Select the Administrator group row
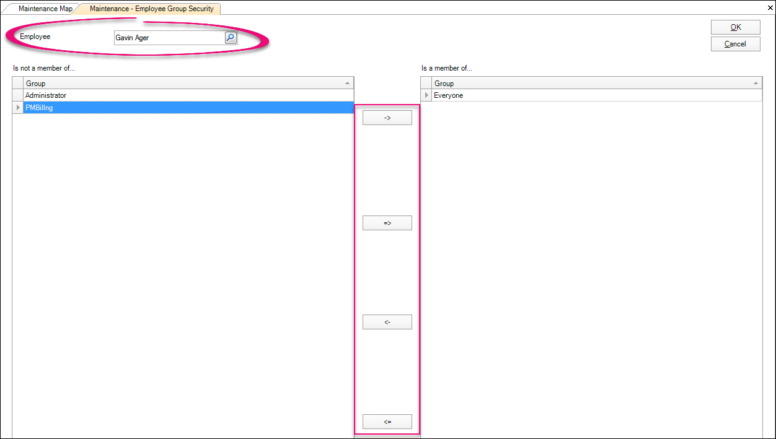The width and height of the screenshot is (776, 439). (x=186, y=95)
